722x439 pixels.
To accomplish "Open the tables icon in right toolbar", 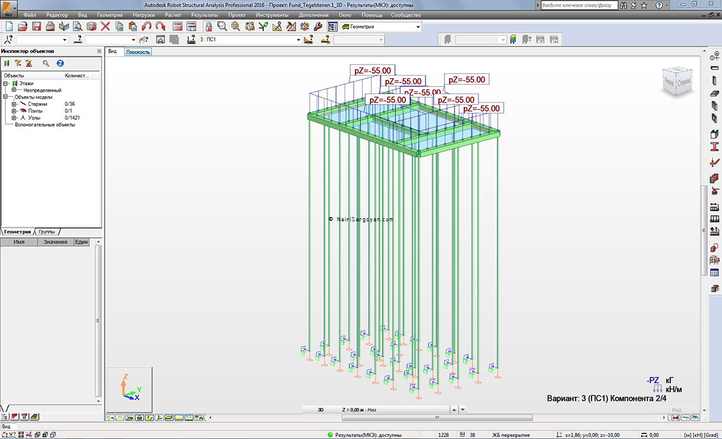I will click(715, 273).
